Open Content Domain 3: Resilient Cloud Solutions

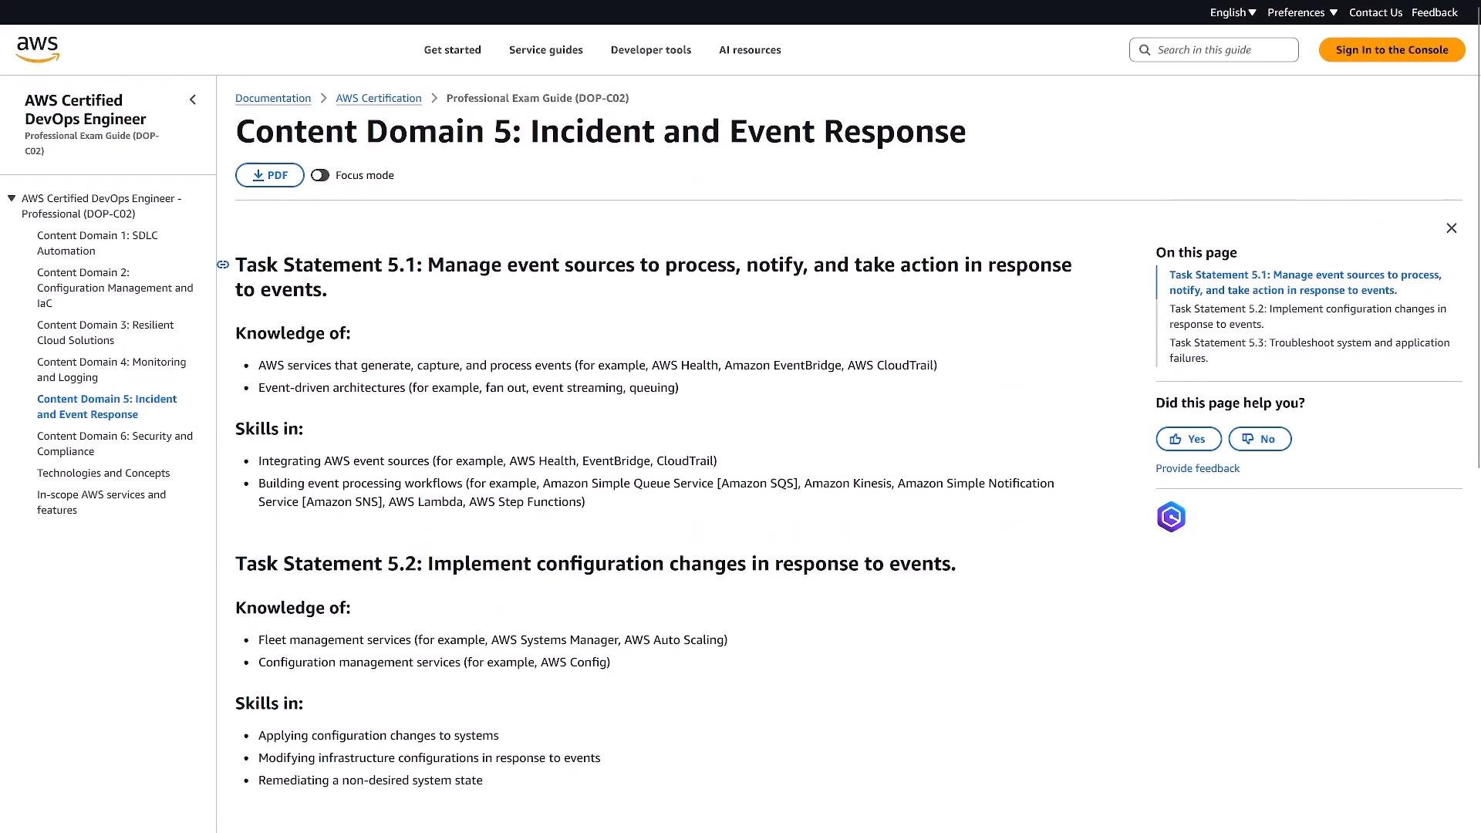(x=106, y=332)
